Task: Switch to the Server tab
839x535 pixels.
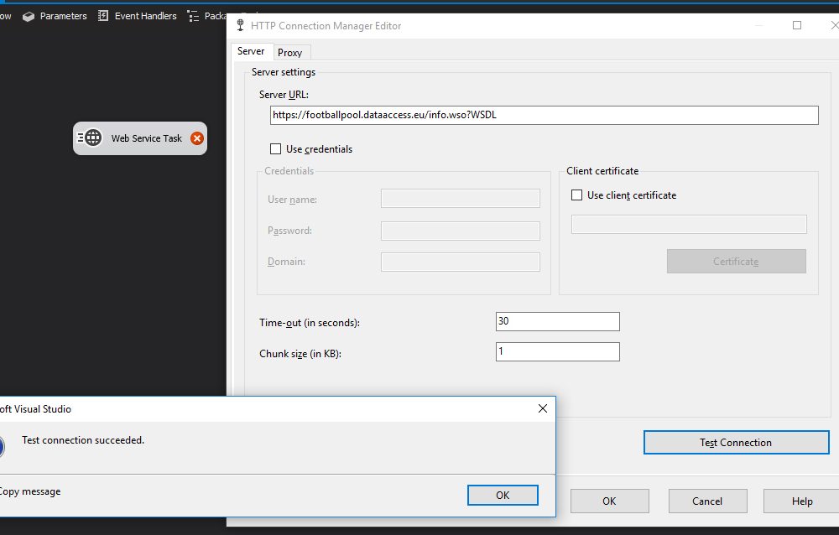Action: tap(250, 51)
